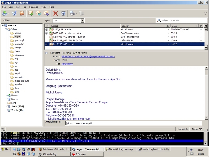Click the michal.jarosz@argostranslations.com body link
209x157 pixels.
pos(68,118)
